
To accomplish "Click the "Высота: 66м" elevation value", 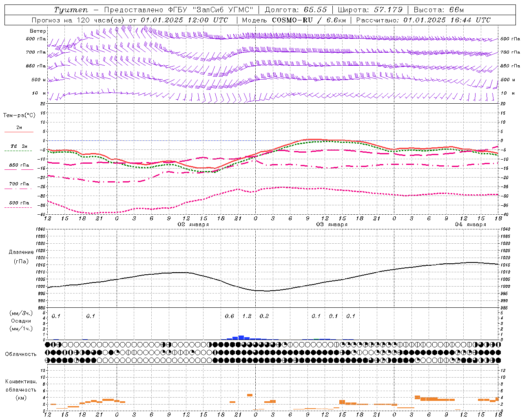I will point(439,10).
